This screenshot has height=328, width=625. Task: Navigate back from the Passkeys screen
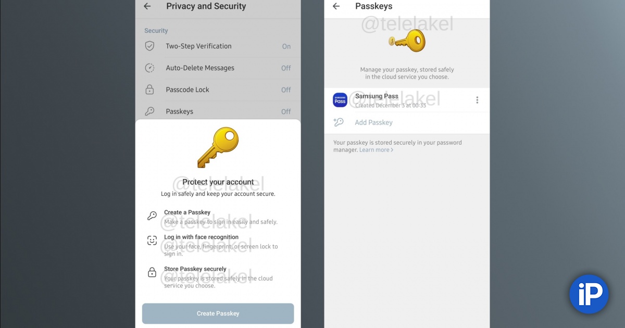(x=336, y=6)
